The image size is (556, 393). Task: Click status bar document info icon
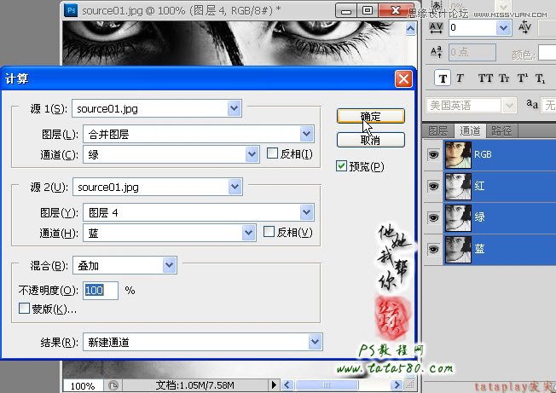pyautogui.click(x=113, y=385)
